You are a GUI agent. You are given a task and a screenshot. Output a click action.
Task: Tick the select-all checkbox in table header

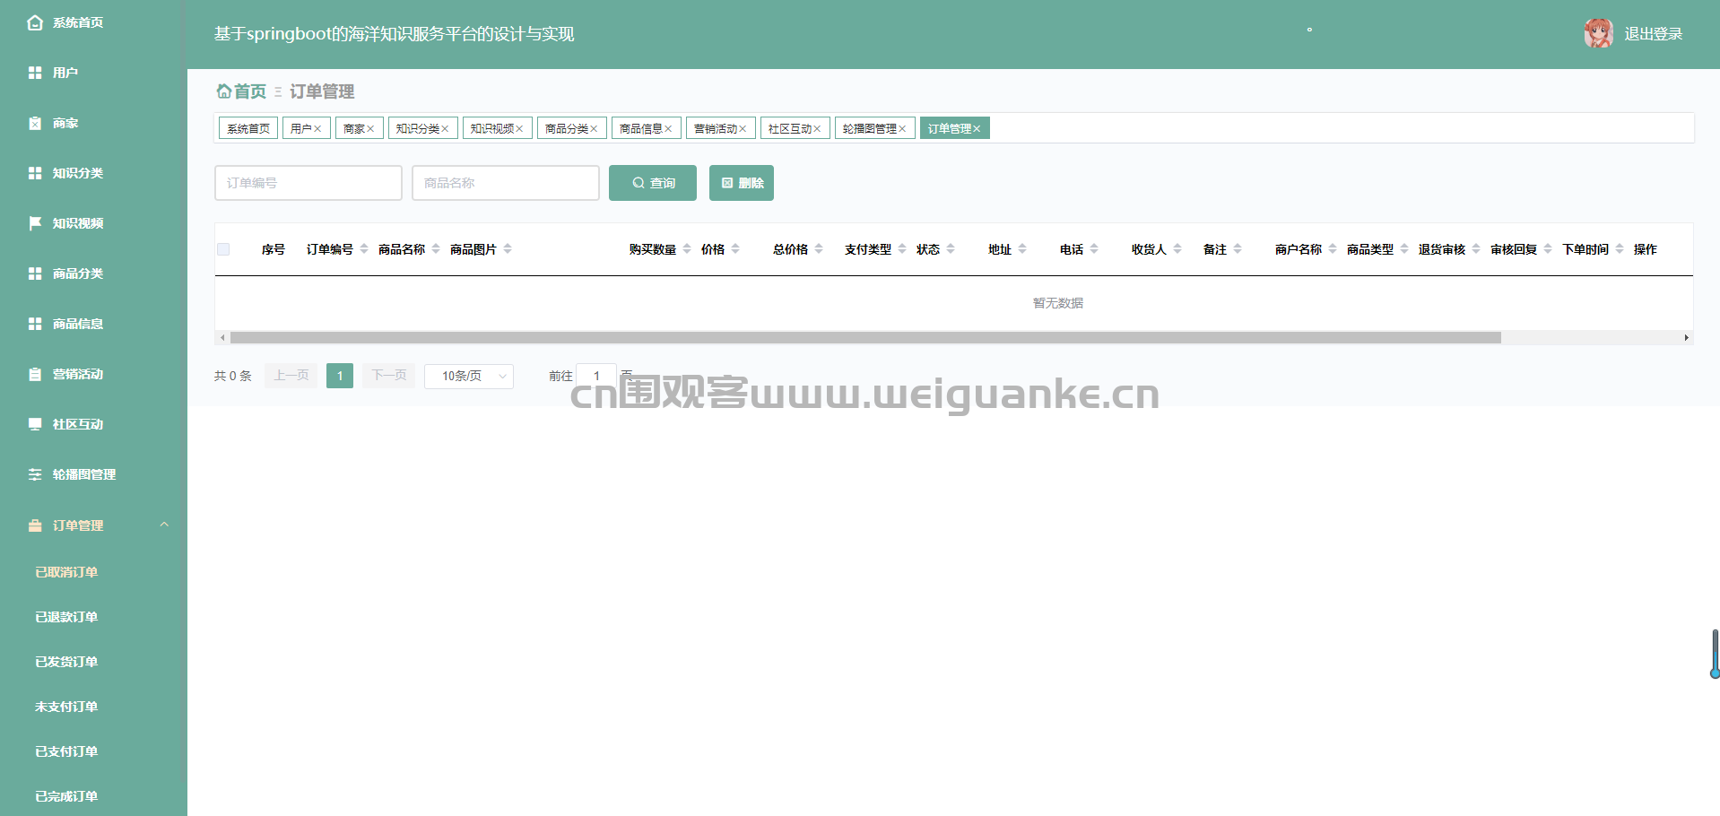tap(223, 249)
